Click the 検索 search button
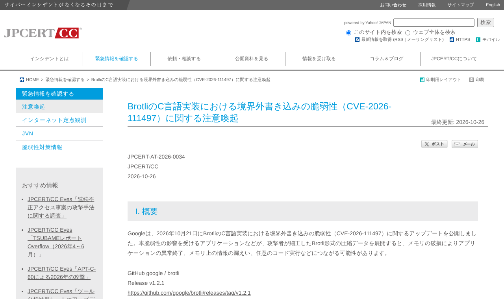The width and height of the screenshot is (504, 299). pos(485,22)
